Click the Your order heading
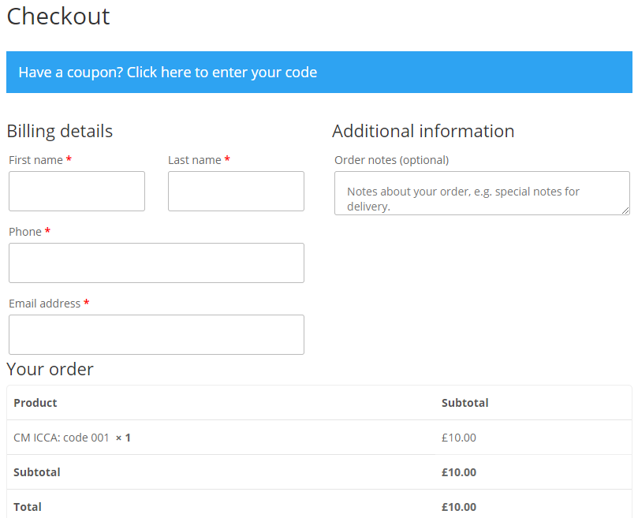The width and height of the screenshot is (638, 518). coord(50,369)
